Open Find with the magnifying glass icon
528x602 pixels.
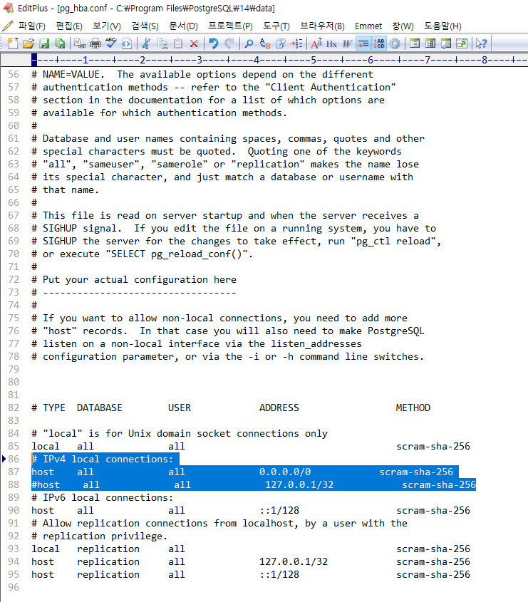249,43
